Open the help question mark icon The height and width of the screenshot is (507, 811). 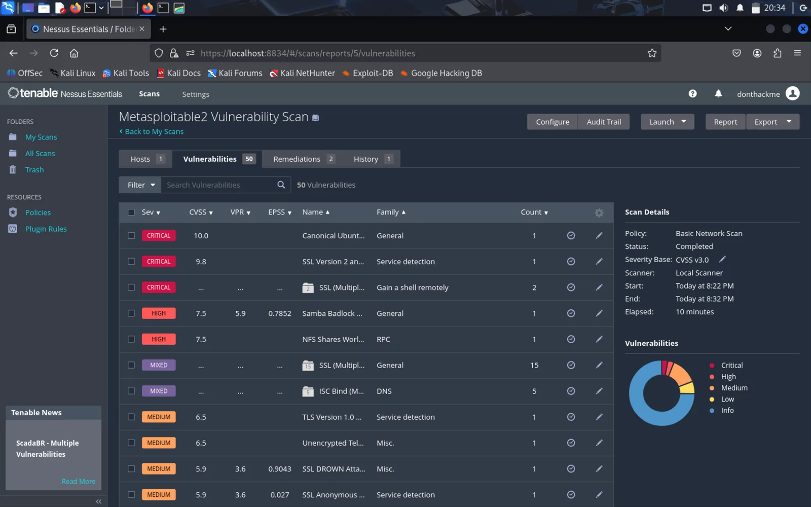pyautogui.click(x=692, y=94)
